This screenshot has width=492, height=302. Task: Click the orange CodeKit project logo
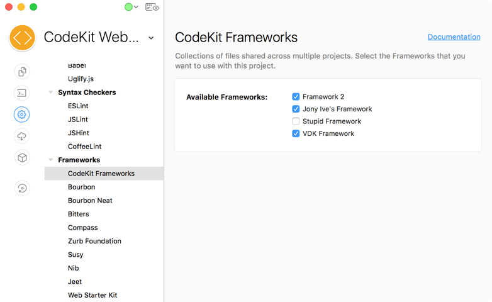(x=22, y=38)
